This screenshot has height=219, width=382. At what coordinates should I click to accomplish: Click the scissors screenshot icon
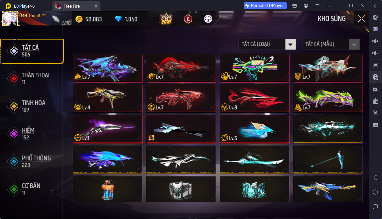pos(375,113)
